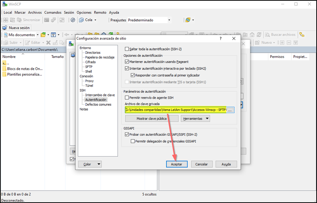
Task: Enable Permitir reenvío de agente SSH
Action: (127, 97)
